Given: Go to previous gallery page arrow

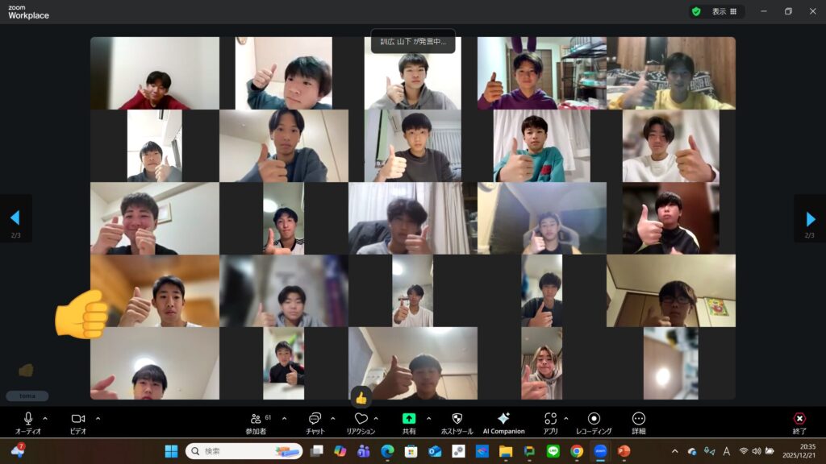Looking at the screenshot, I should pos(15,218).
